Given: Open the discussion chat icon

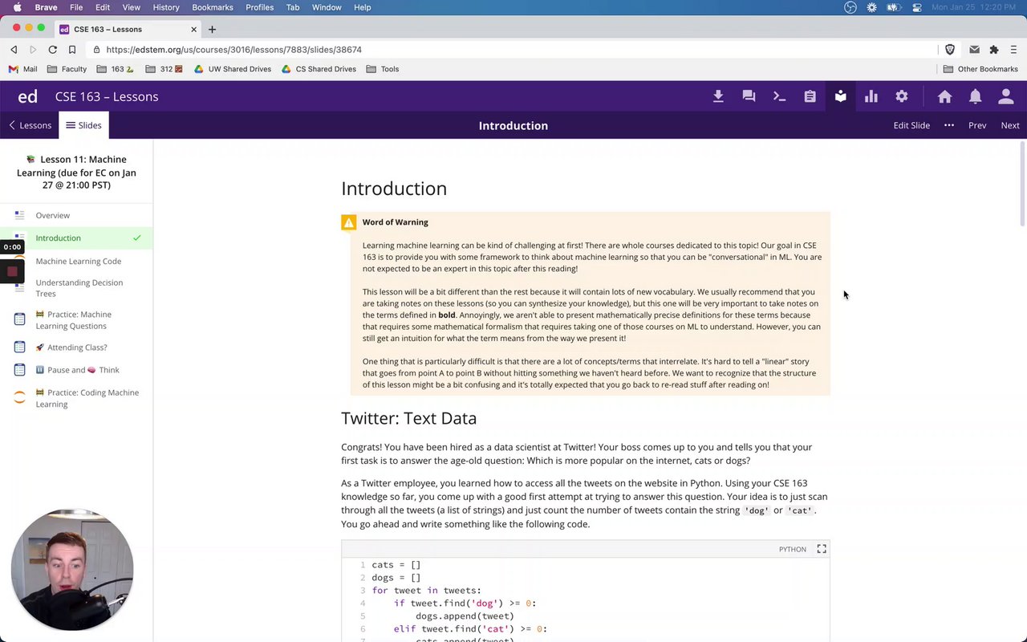Looking at the screenshot, I should pos(749,96).
